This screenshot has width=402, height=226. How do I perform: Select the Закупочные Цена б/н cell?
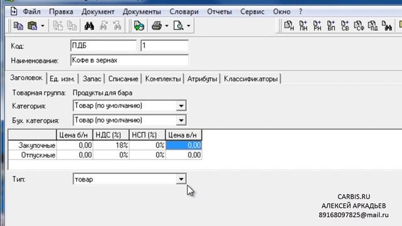coord(75,145)
